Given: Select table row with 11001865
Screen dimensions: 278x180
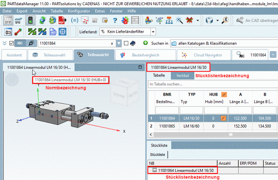Looking at the screenshot, I should (213, 126).
